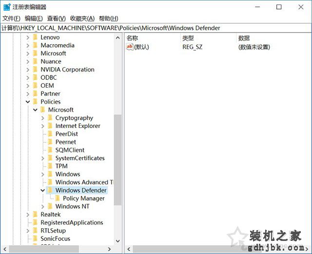Select the PeerDist folder icon
Screen dimensions: 312x254
(x=50, y=134)
